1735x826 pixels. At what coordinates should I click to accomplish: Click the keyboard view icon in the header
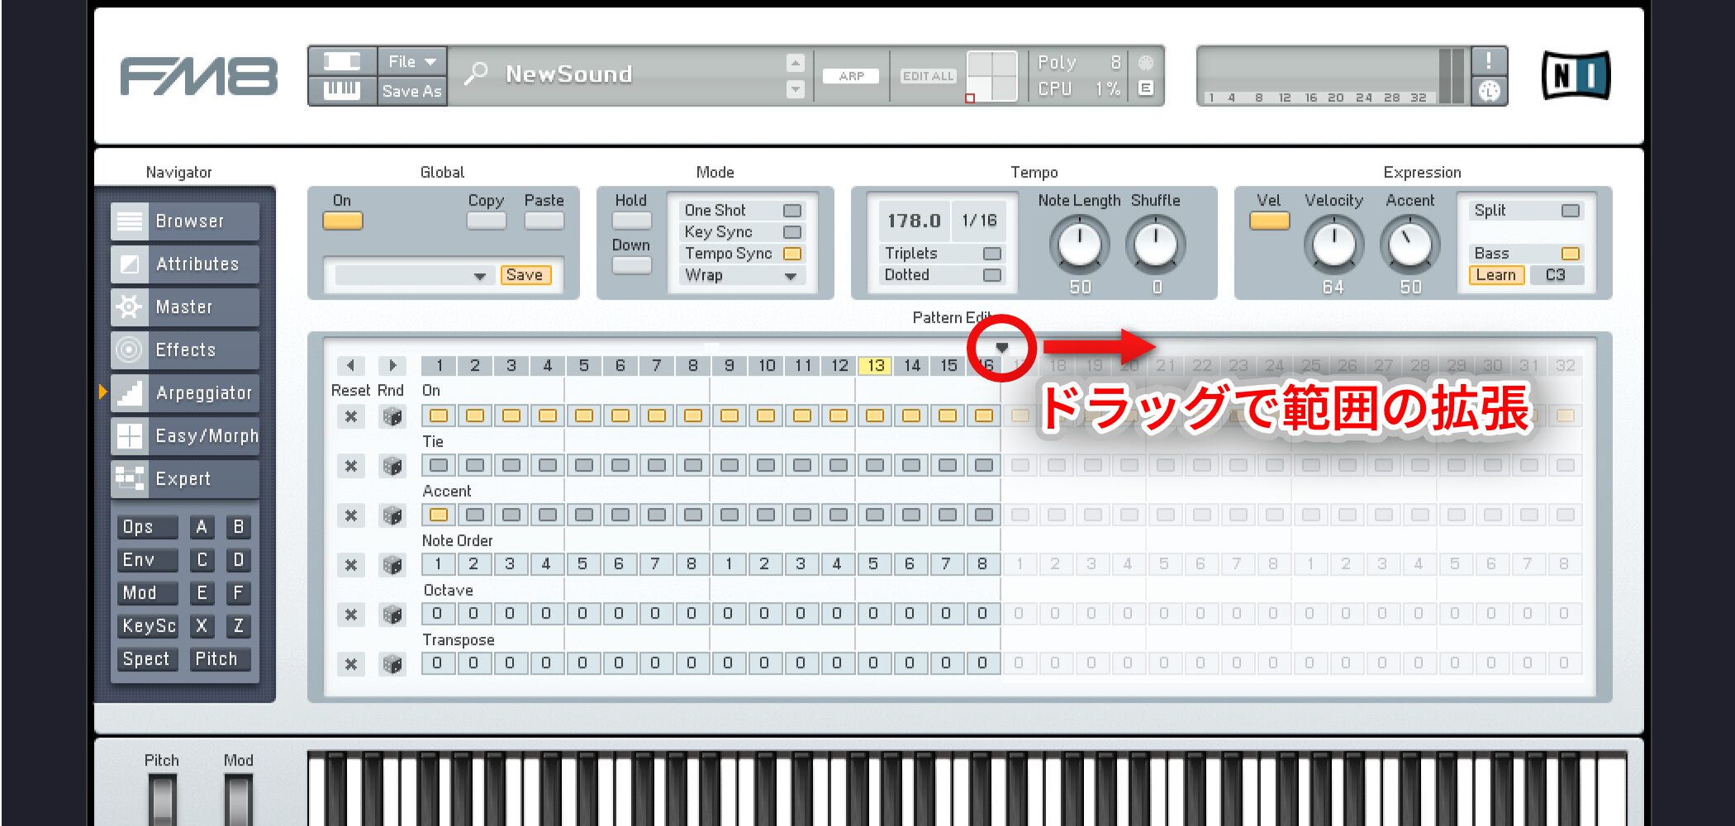click(x=342, y=90)
